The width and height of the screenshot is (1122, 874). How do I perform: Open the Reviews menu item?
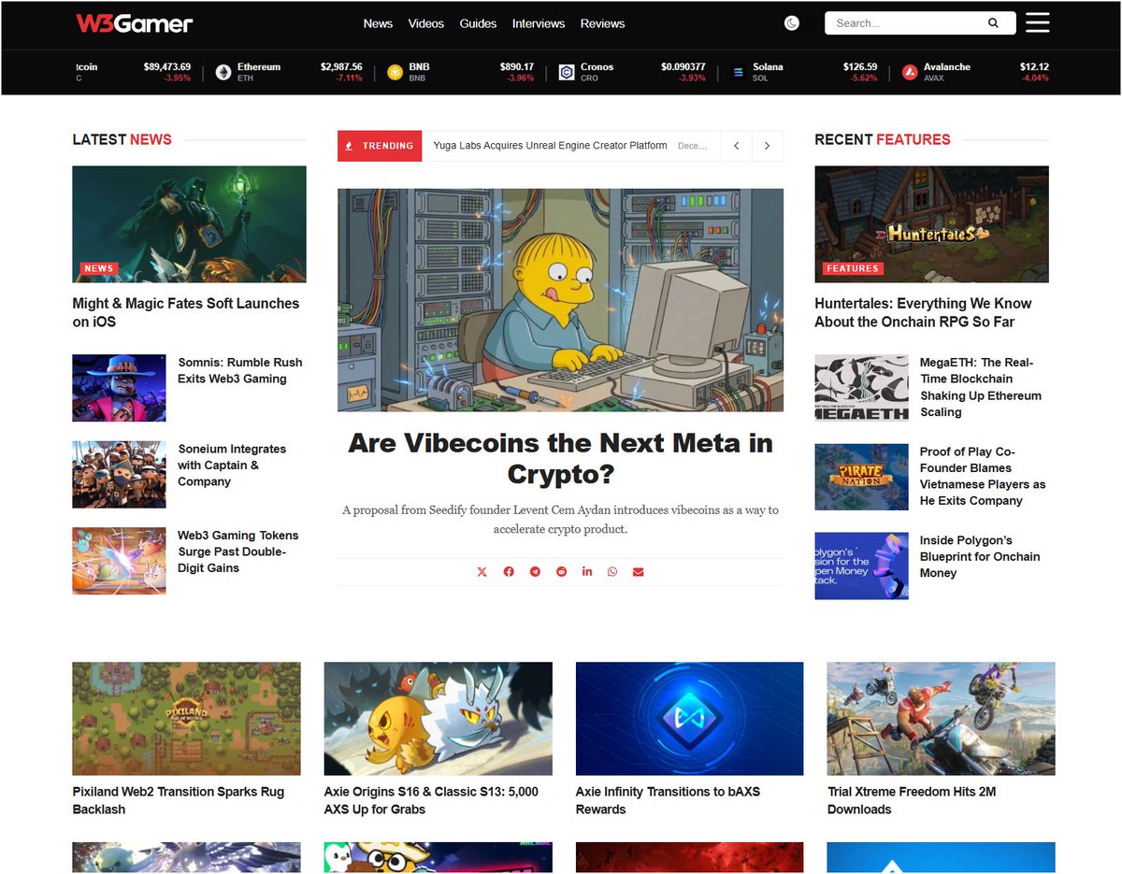point(602,23)
